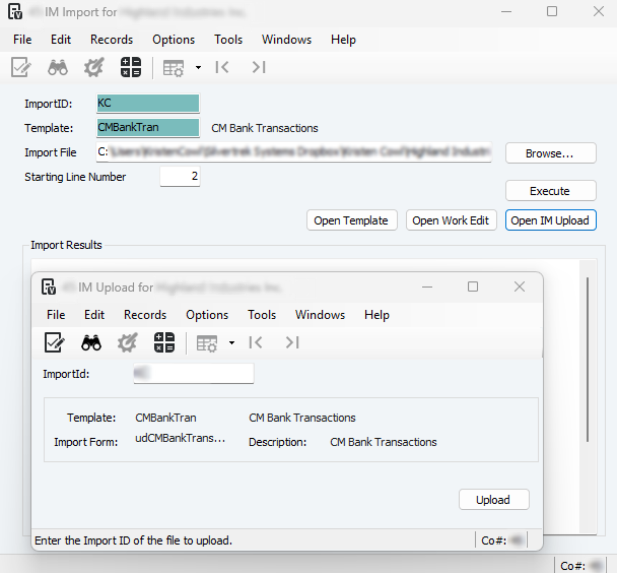
Task: Click Browse to choose import file
Action: [550, 153]
